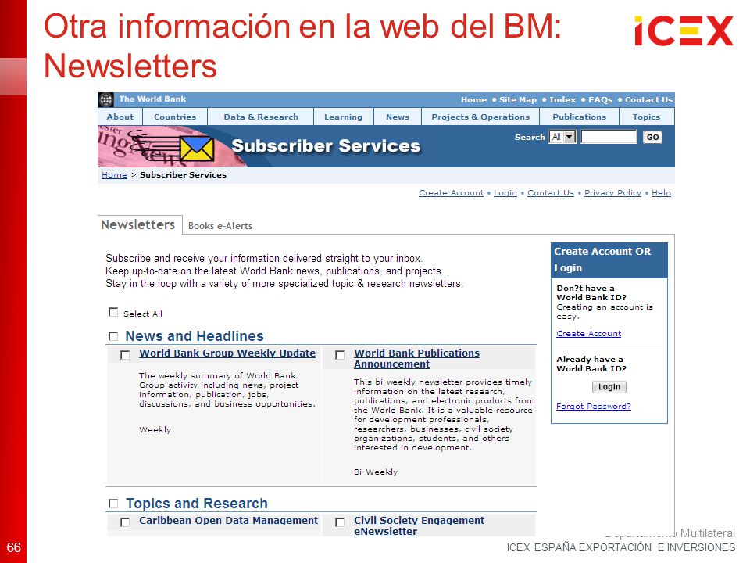Screen dimensions: 750x563
Task: Open the About menu
Action: click(120, 117)
